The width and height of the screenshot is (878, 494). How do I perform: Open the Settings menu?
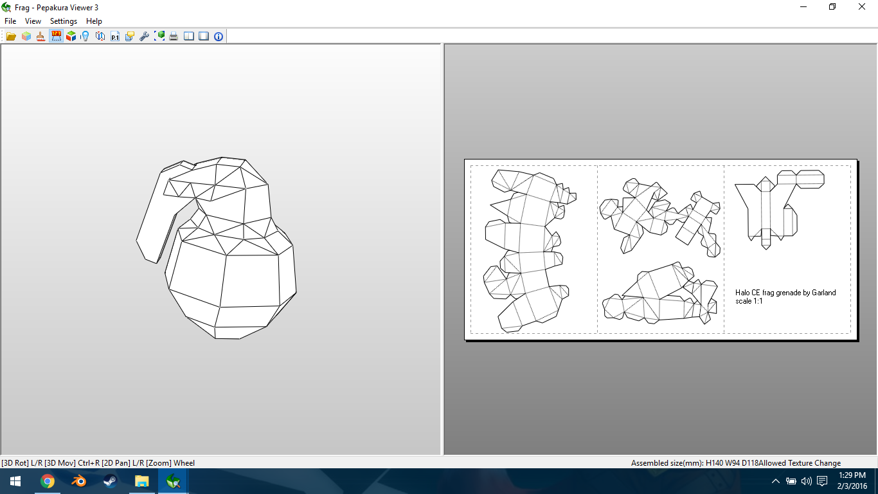[64, 21]
